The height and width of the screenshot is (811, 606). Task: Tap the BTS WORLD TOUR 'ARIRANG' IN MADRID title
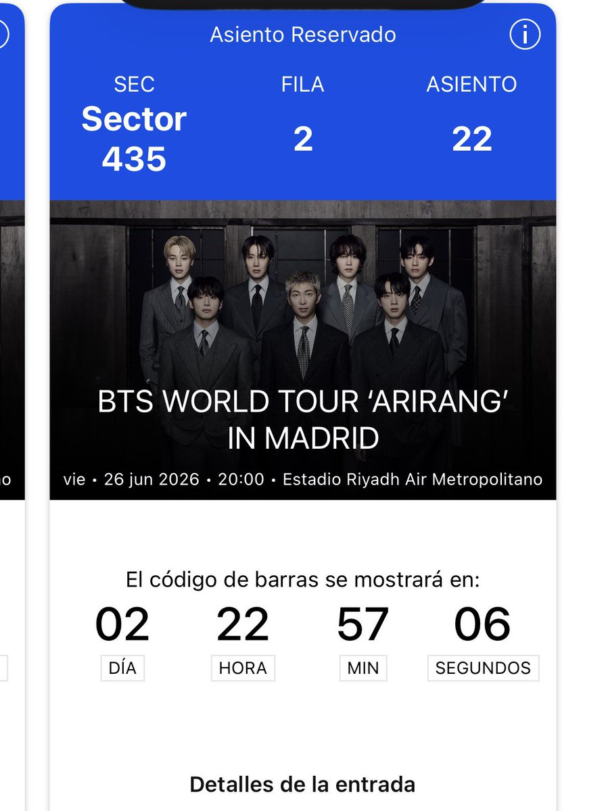(303, 420)
